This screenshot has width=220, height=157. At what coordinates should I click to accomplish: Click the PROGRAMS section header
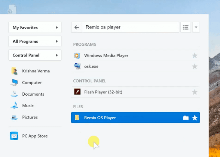click(x=85, y=45)
